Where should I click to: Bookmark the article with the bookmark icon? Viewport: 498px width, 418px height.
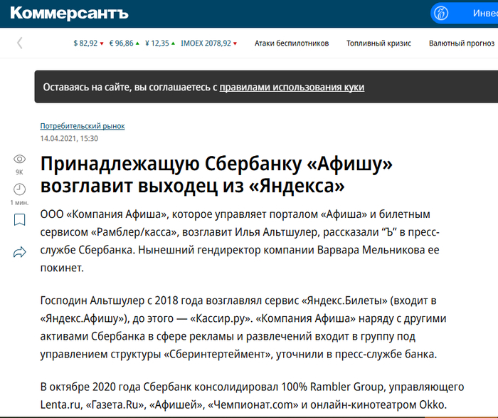coord(19,219)
